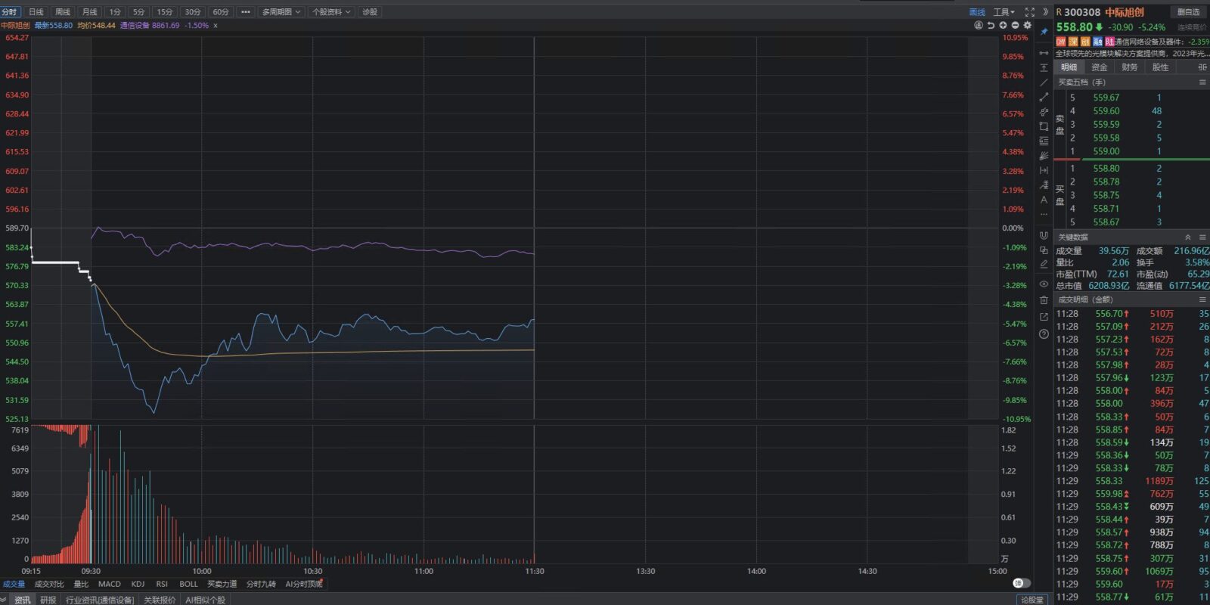Click the undo arrow above chart
Screen dimensions: 1210x605
pos(991,25)
